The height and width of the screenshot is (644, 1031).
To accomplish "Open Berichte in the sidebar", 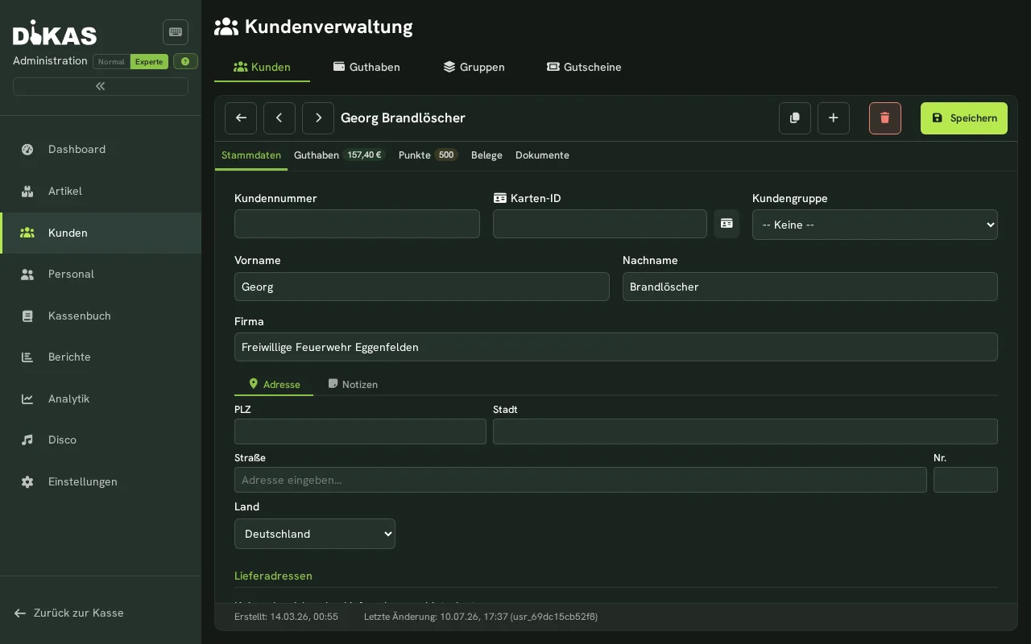I will [101, 357].
